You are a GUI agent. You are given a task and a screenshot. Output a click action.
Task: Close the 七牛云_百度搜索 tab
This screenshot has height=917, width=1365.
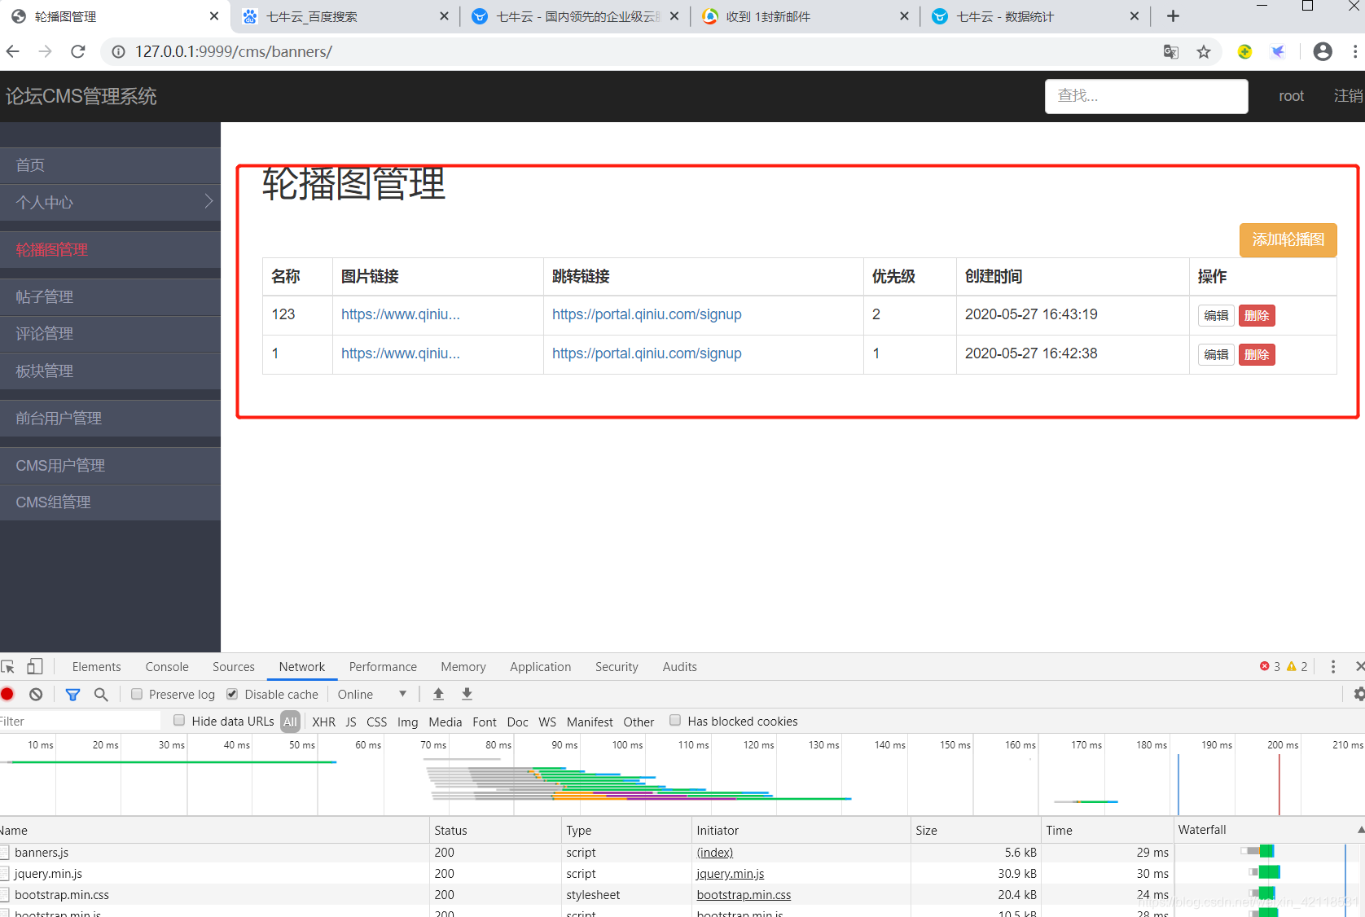[444, 16]
